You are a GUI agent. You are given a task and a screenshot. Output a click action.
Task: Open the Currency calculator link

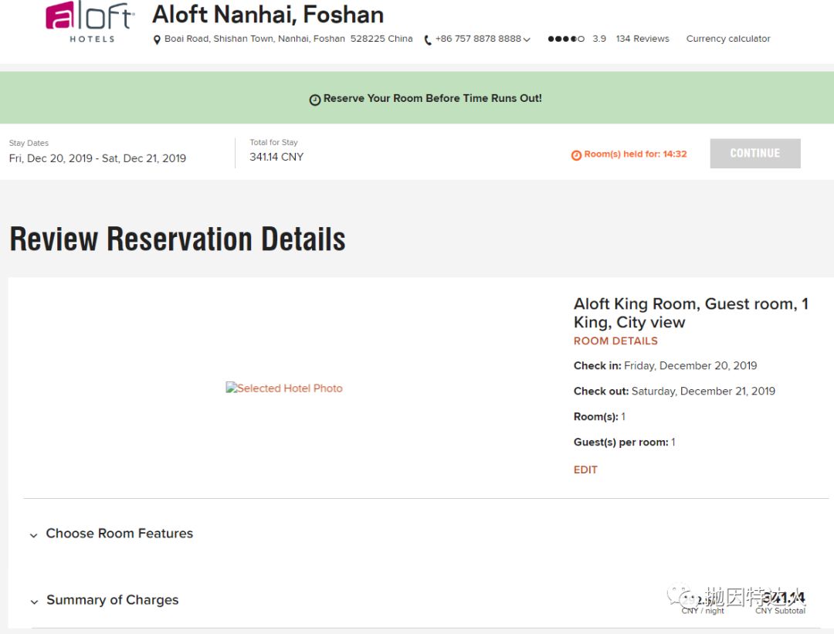pyautogui.click(x=727, y=39)
